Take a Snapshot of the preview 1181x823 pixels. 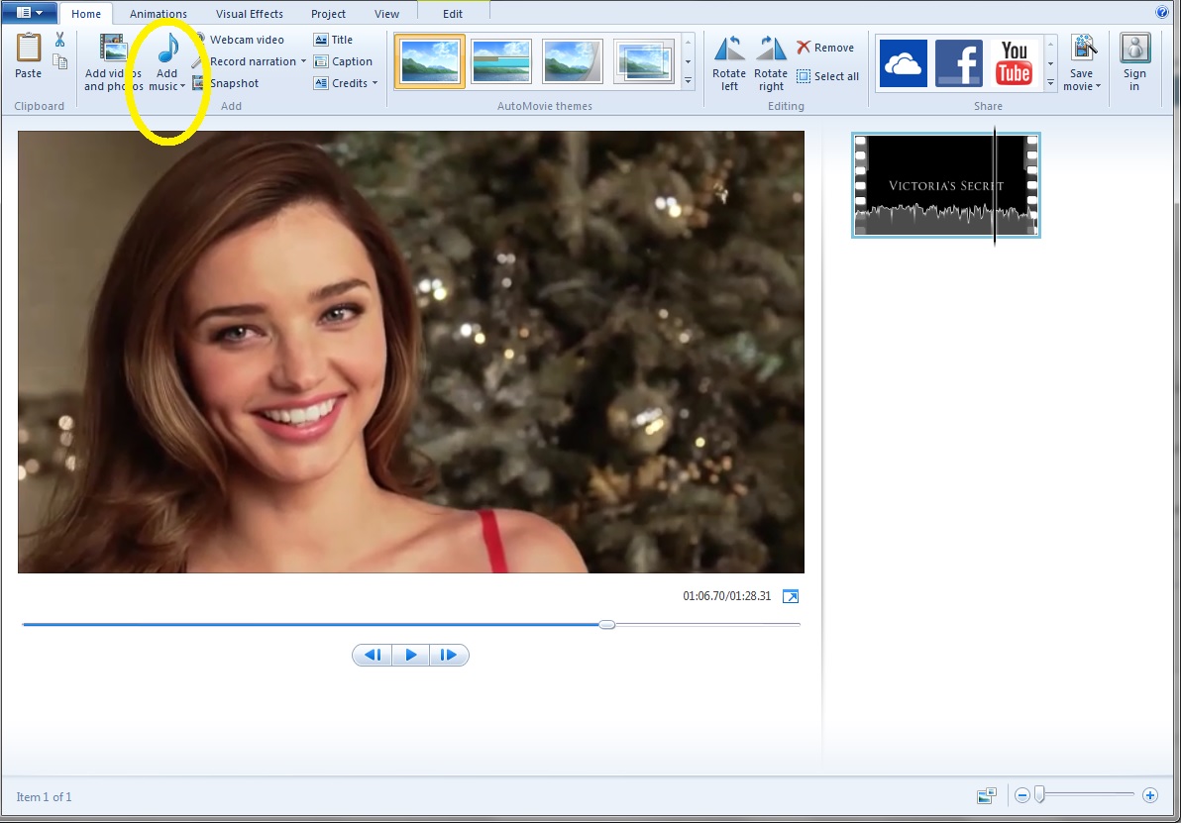(226, 83)
